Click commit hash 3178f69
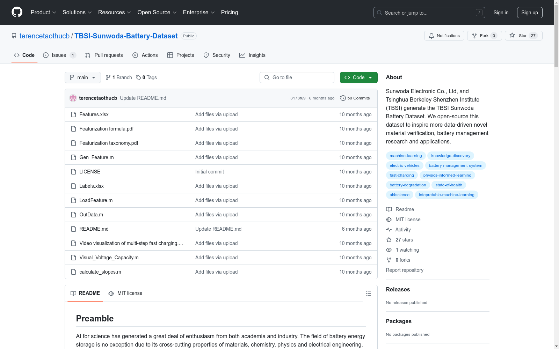Image resolution: width=559 pixels, height=349 pixels. (298, 98)
